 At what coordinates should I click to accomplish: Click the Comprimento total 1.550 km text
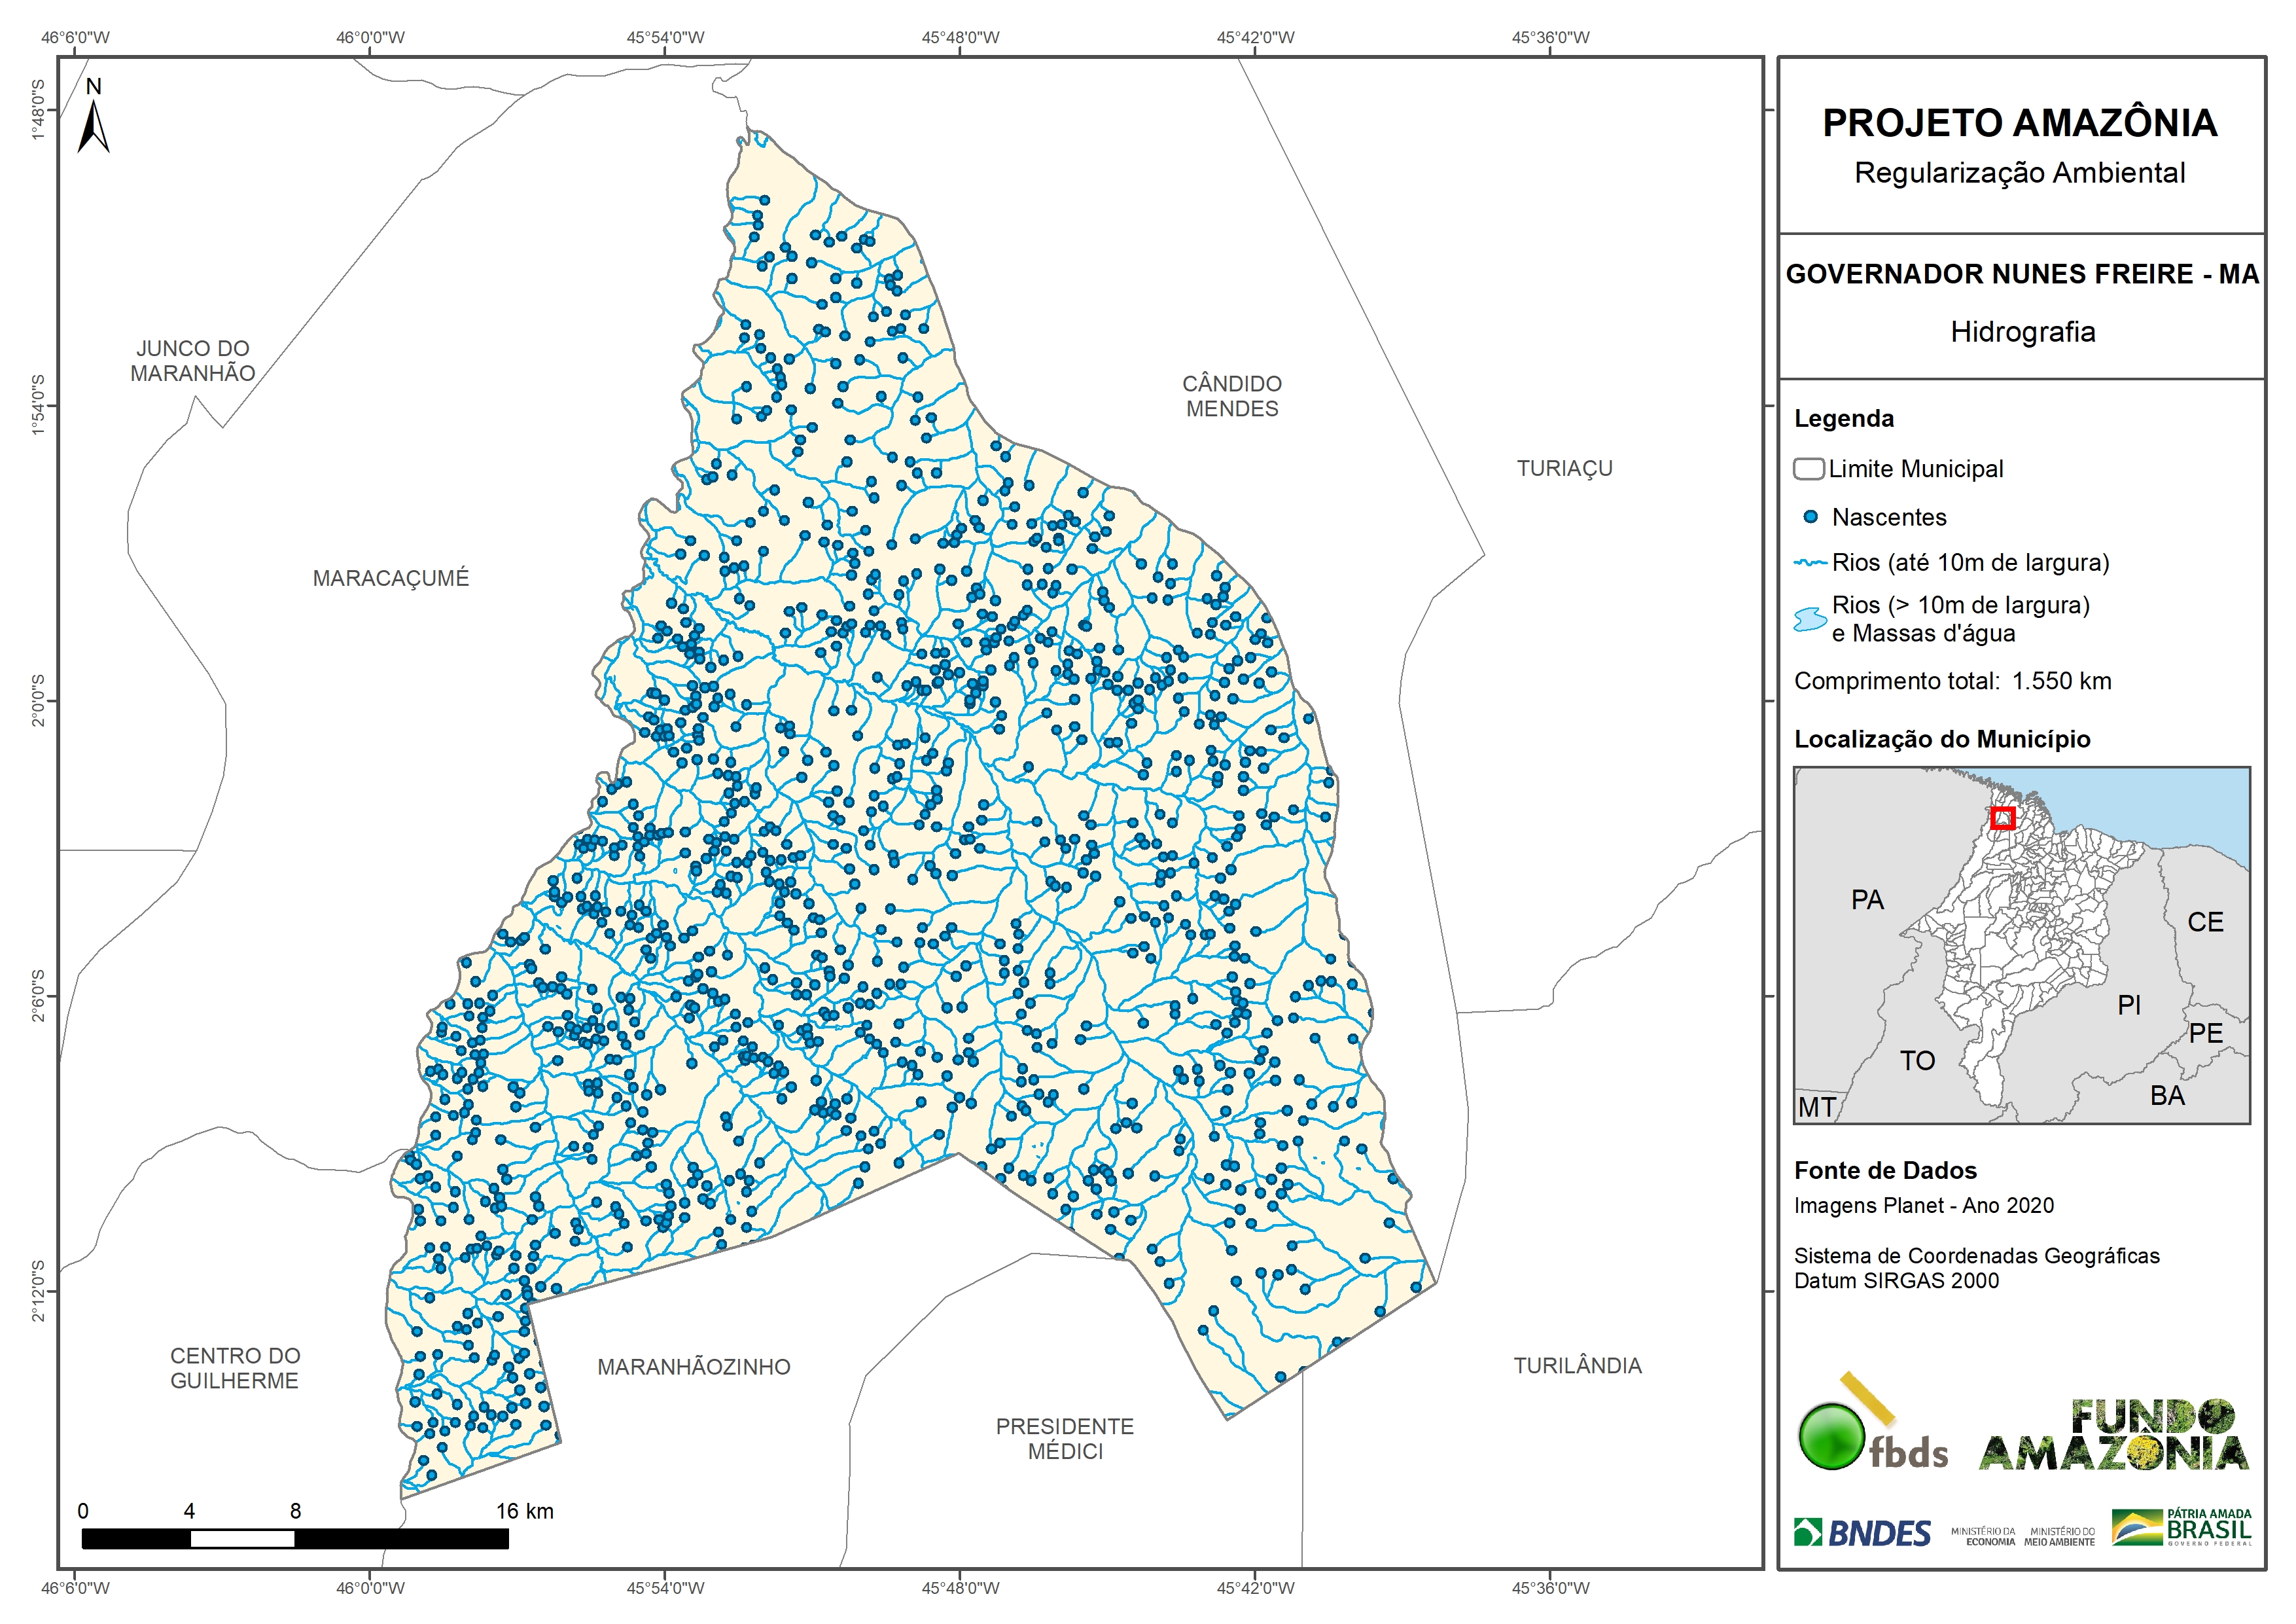coord(1952,681)
